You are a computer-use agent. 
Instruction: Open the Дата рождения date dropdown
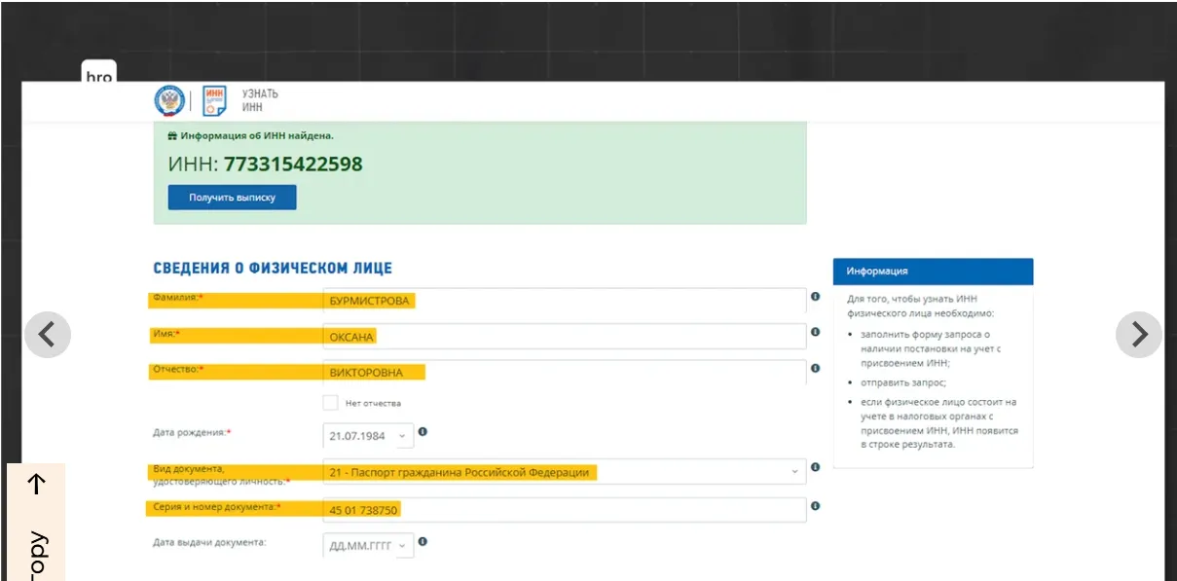(368, 436)
